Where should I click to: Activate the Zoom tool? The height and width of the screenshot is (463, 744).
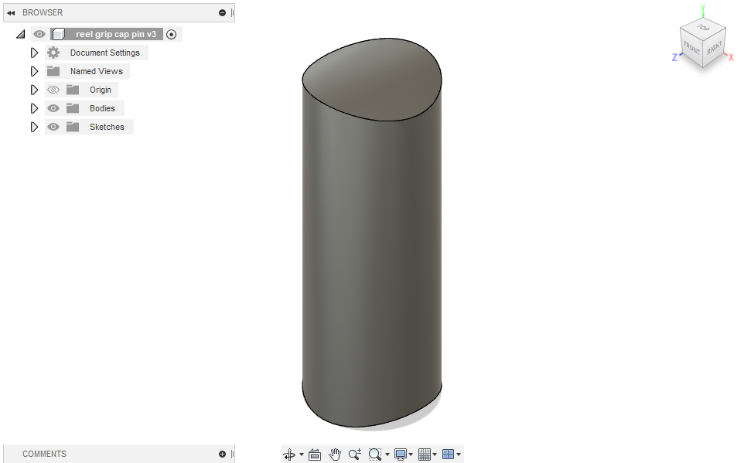click(355, 454)
